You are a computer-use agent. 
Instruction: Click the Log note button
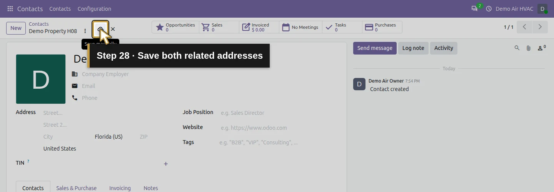(413, 48)
